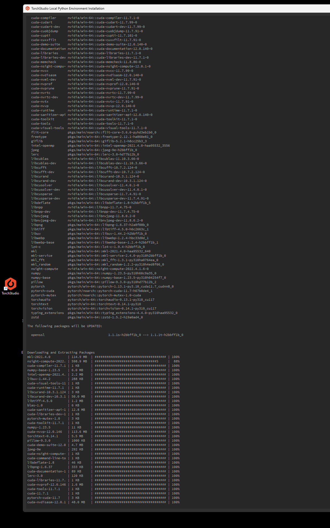The image size is (330, 528).
Task: Click the 'cuda-compiler' package line
Action: click(x=85, y=18)
